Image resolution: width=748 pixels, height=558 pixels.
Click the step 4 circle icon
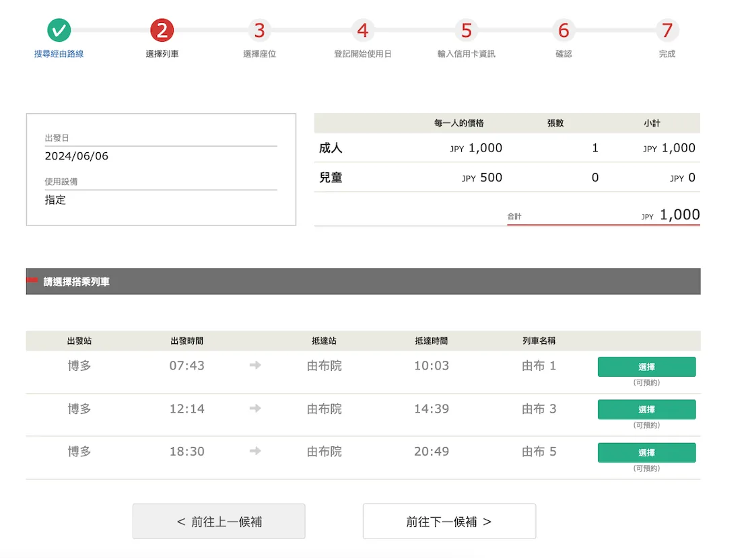(363, 30)
